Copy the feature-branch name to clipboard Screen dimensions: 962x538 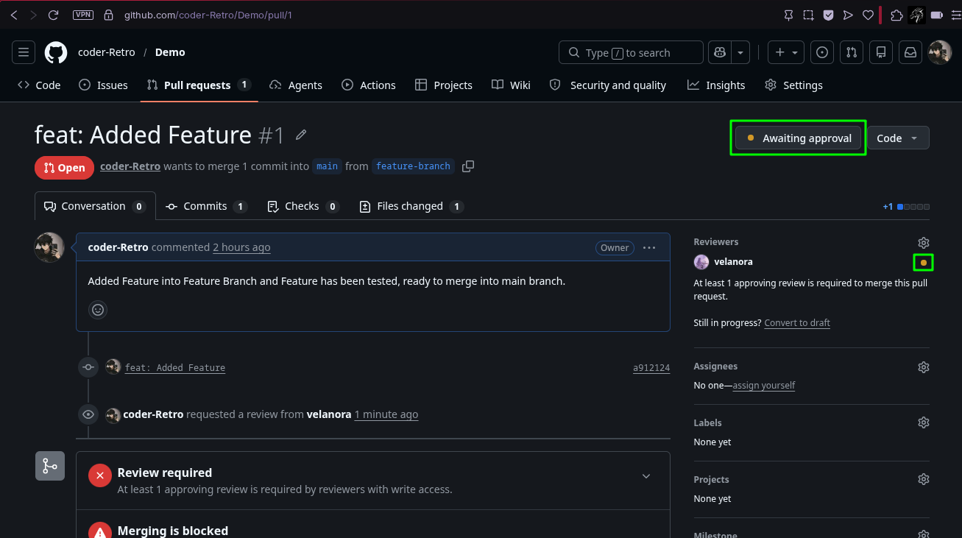coord(468,166)
